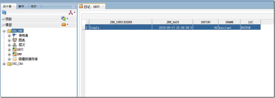The image size is (275, 98).
Task: Close the 设计器 tab
Action: (14, 6)
